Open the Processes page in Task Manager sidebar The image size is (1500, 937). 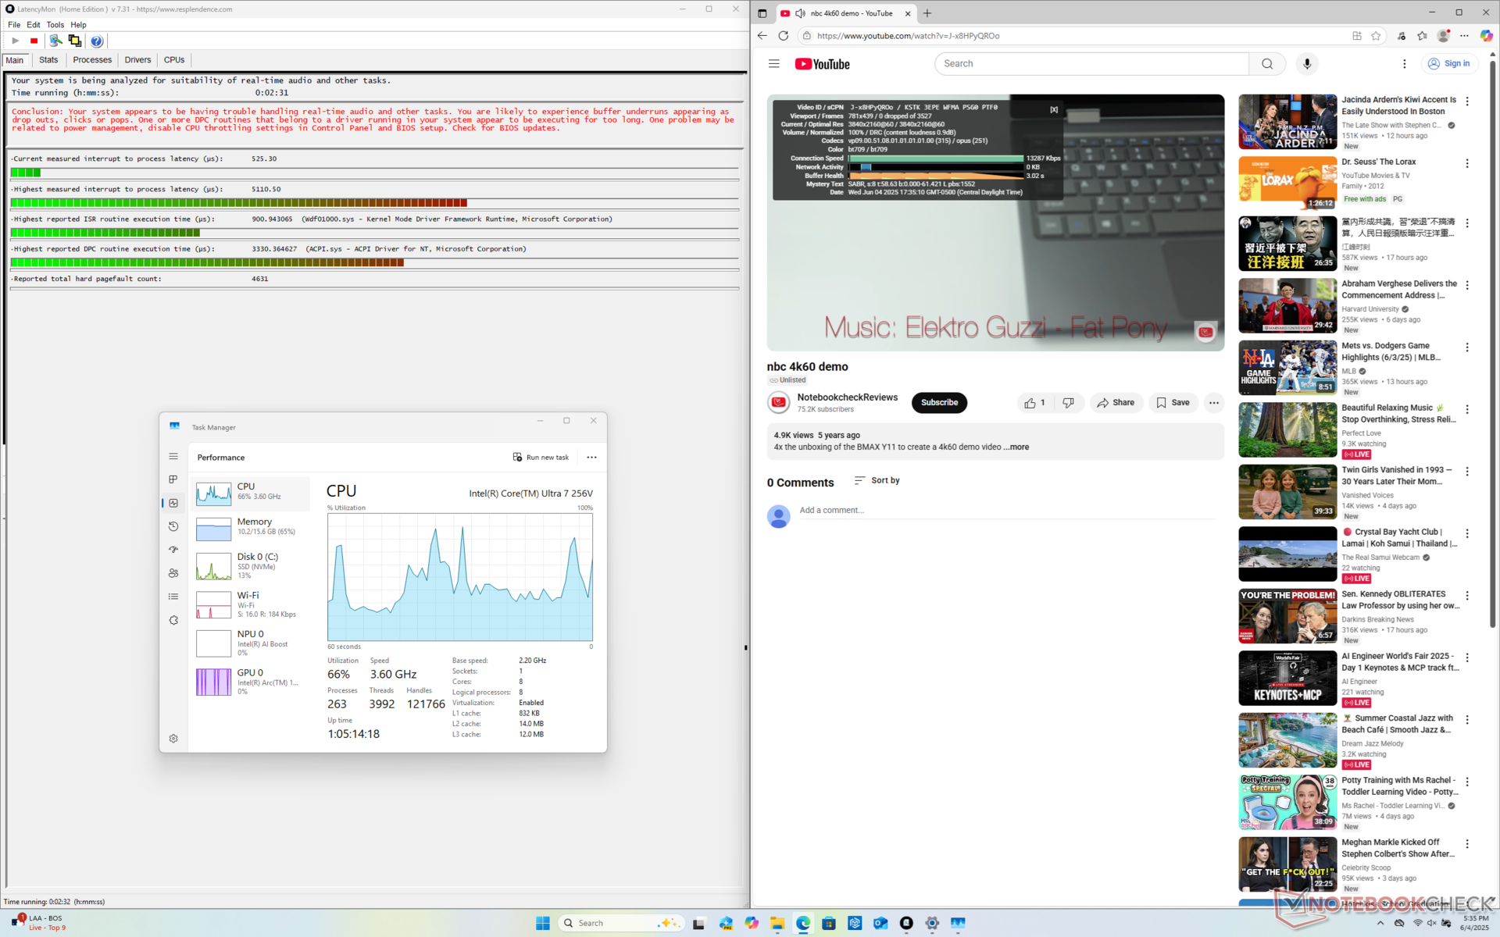pos(173,479)
